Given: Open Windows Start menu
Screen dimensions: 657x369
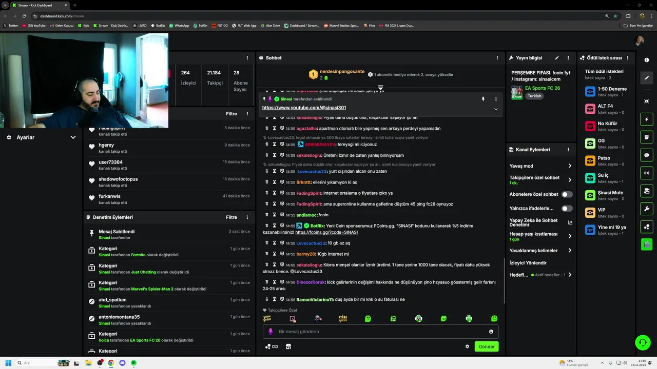Looking at the screenshot, I should click(8, 363).
